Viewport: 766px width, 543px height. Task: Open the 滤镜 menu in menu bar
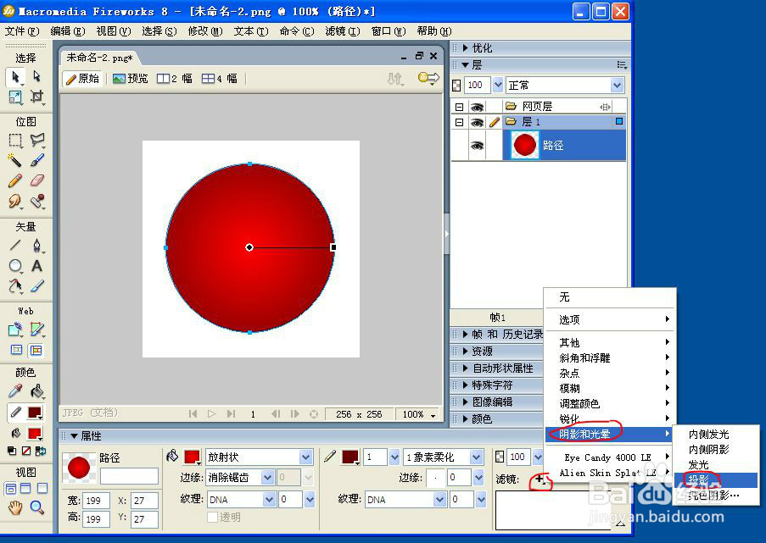(x=343, y=31)
